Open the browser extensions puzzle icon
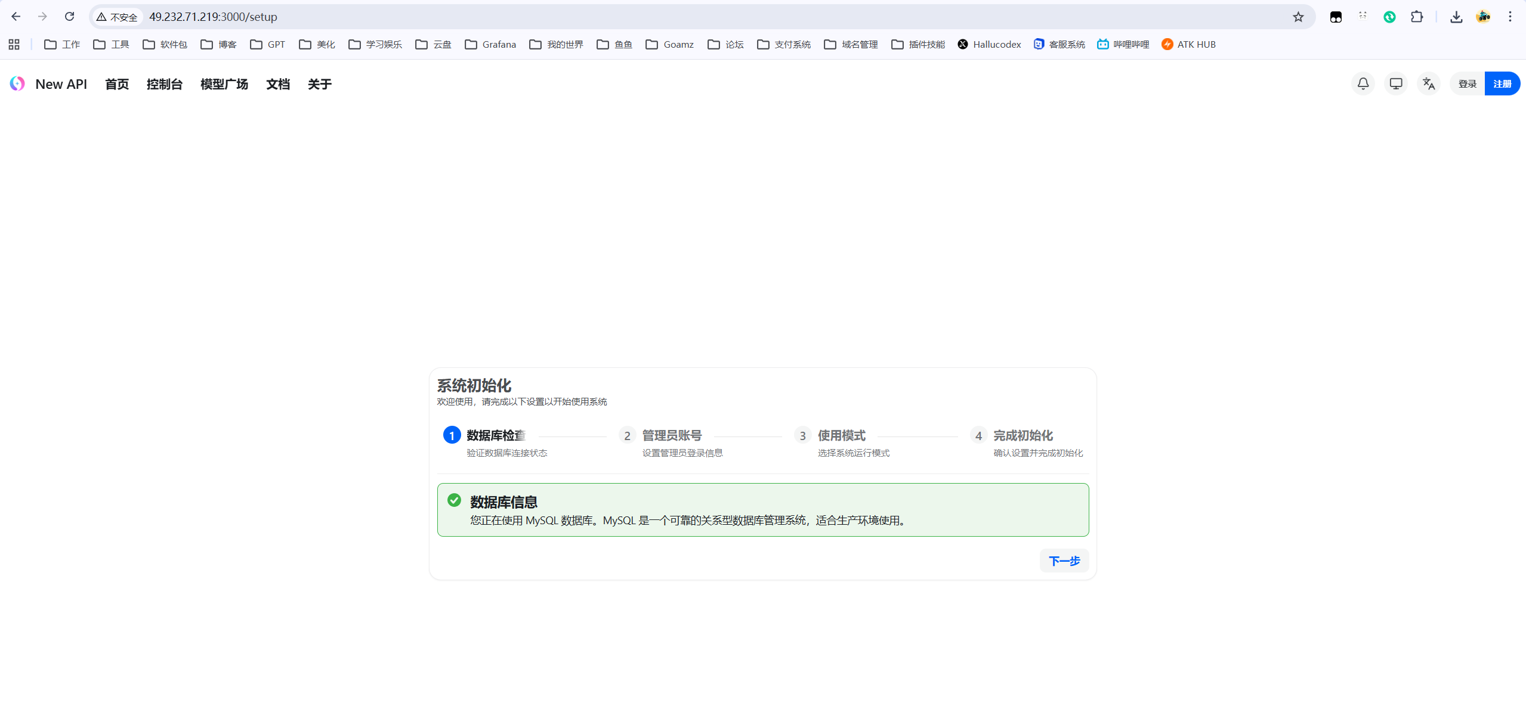This screenshot has width=1526, height=715. 1417,17
